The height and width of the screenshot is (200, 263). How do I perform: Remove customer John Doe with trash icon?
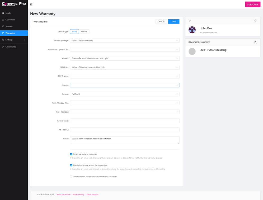[255, 21]
